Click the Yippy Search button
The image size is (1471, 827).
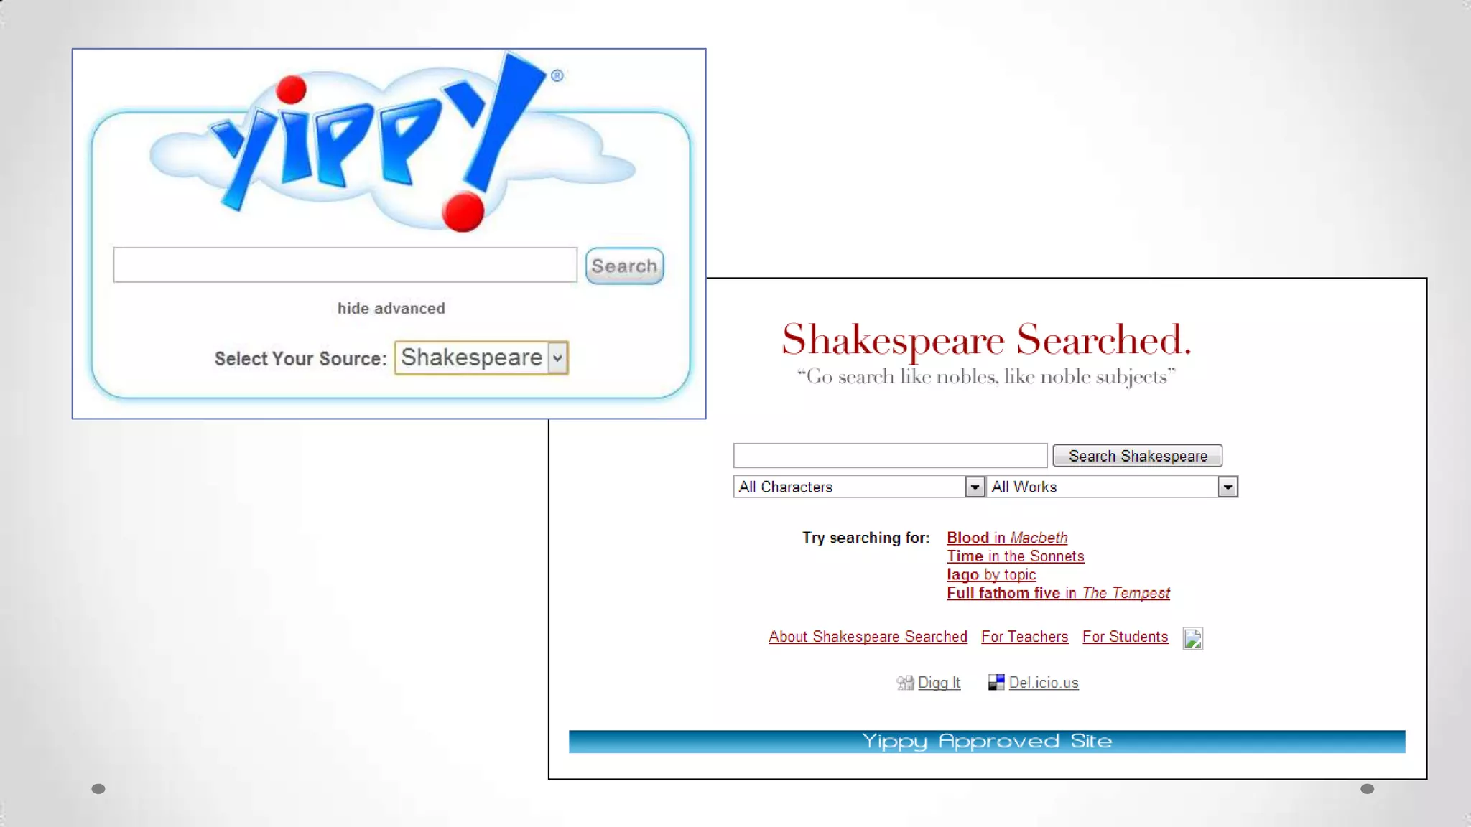[x=624, y=266]
